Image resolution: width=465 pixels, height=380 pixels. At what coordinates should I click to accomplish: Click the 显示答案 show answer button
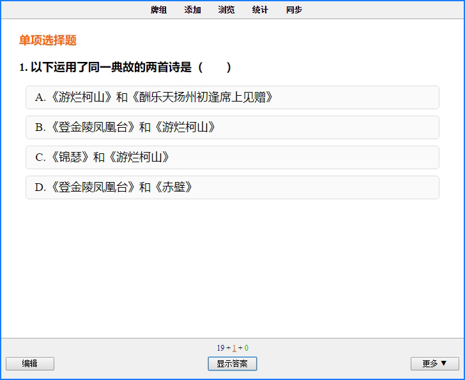coord(232,363)
